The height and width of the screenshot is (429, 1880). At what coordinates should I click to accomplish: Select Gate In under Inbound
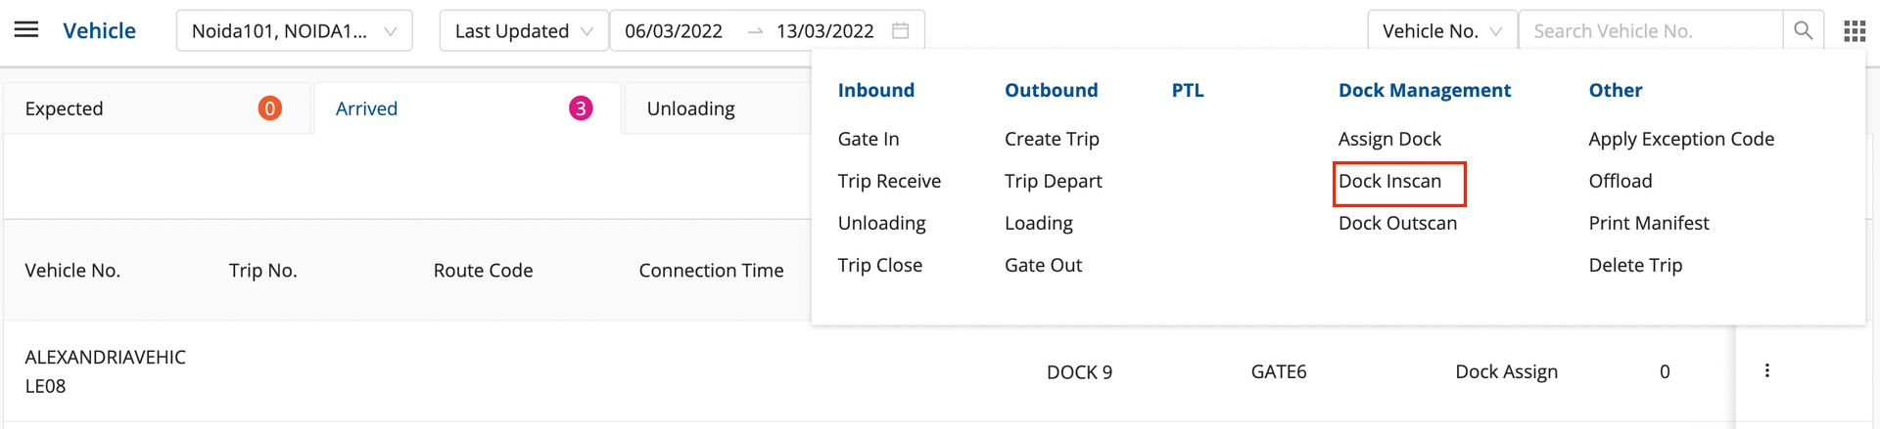pos(869,139)
